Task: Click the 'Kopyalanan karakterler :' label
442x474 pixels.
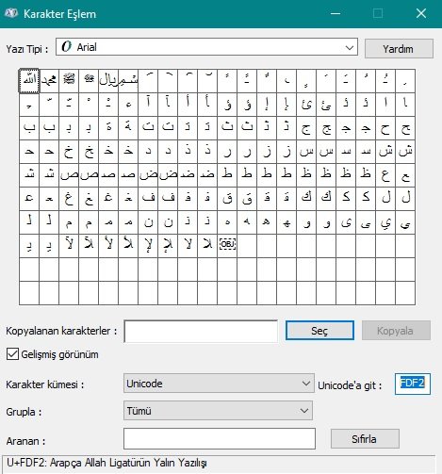Action: tap(61, 331)
